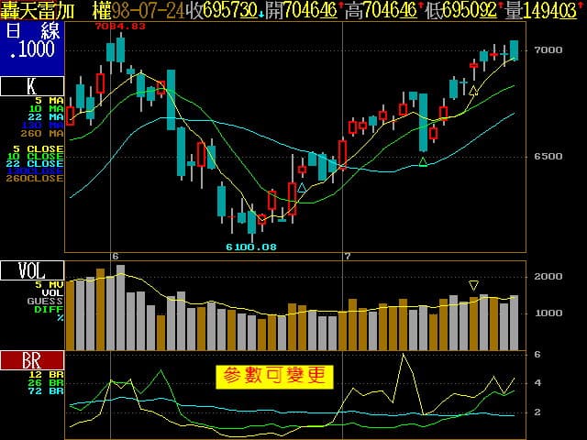This screenshot has width=587, height=440.
Task: Click the white K indicator label box
Action: (32, 87)
